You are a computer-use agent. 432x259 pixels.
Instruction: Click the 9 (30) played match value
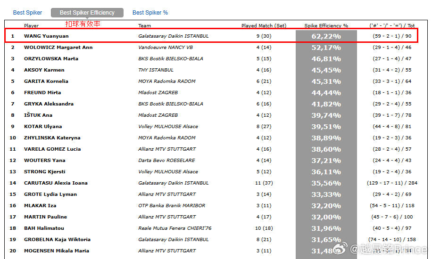(x=264, y=36)
